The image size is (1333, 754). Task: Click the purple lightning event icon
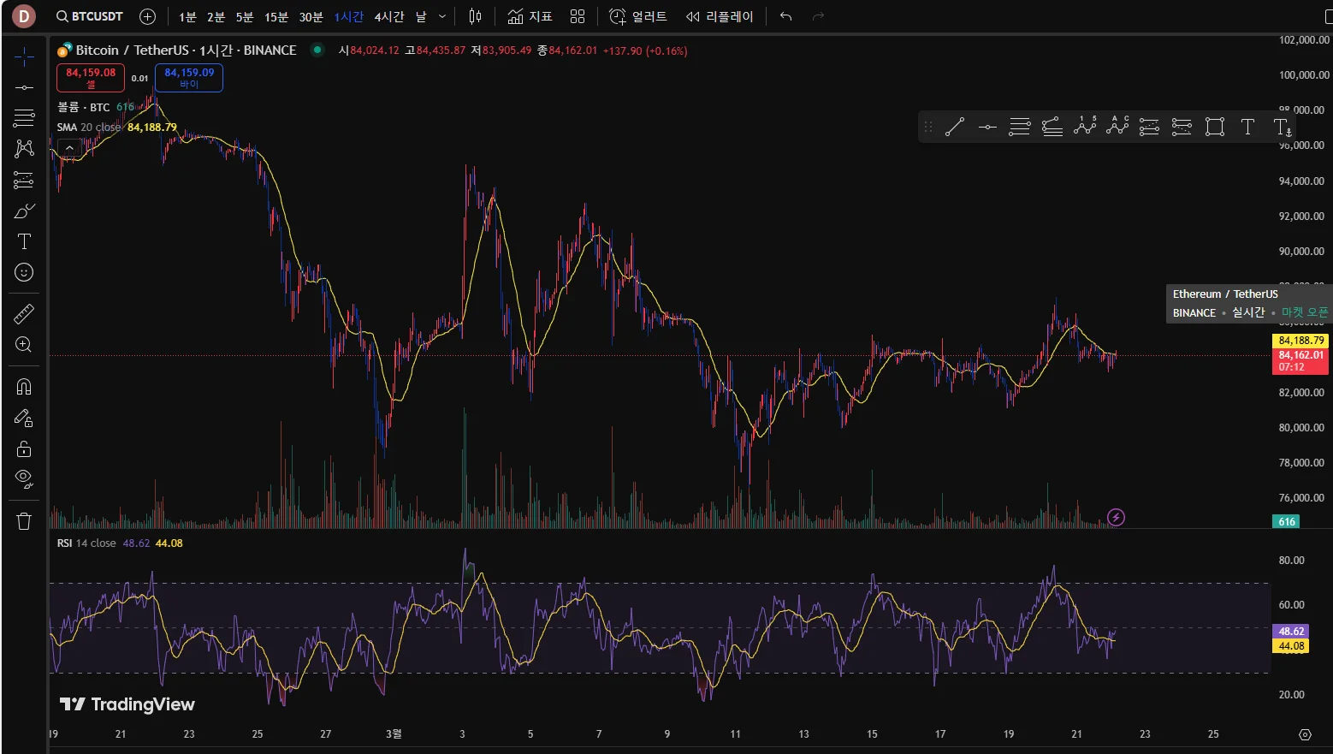tap(1116, 517)
